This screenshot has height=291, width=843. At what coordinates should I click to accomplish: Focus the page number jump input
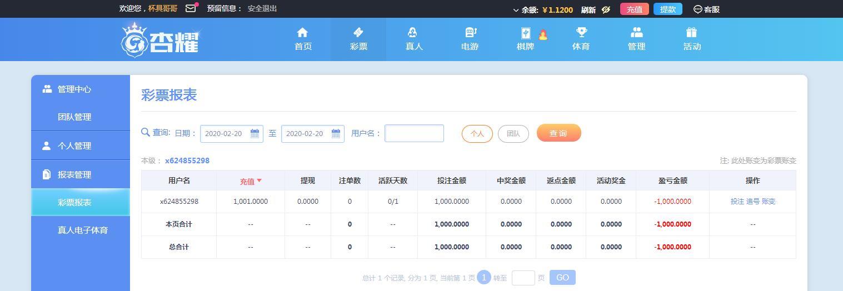(x=523, y=278)
